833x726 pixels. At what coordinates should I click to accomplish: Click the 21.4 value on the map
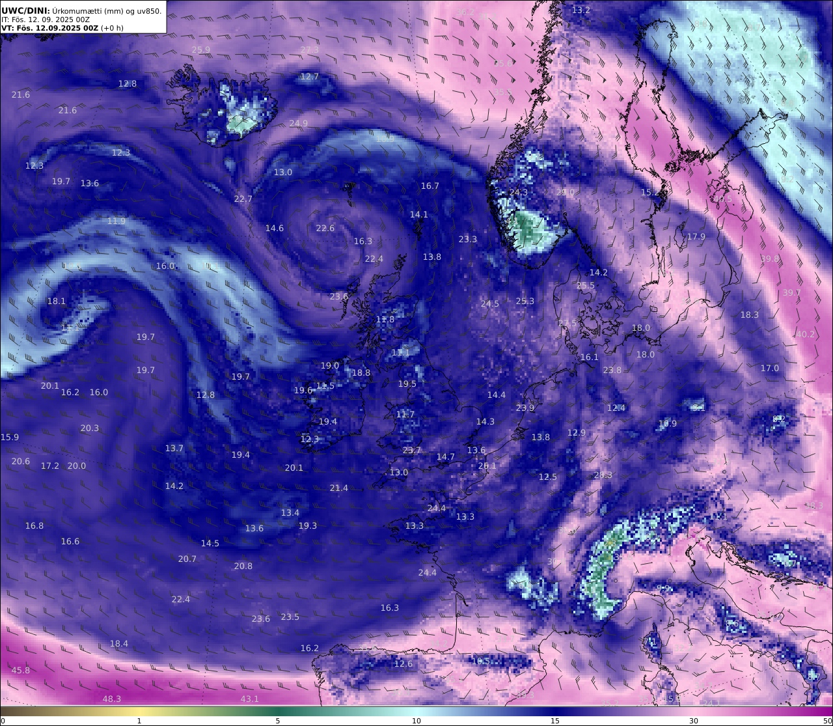pos(339,488)
